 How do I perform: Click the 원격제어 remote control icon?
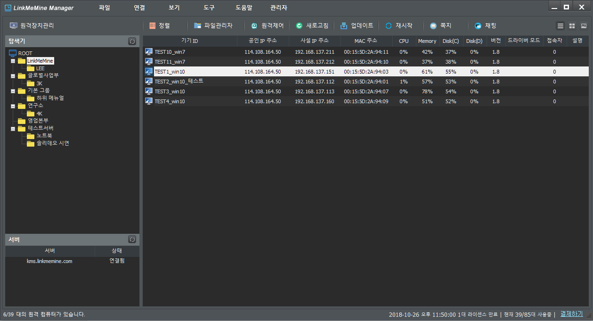click(254, 26)
